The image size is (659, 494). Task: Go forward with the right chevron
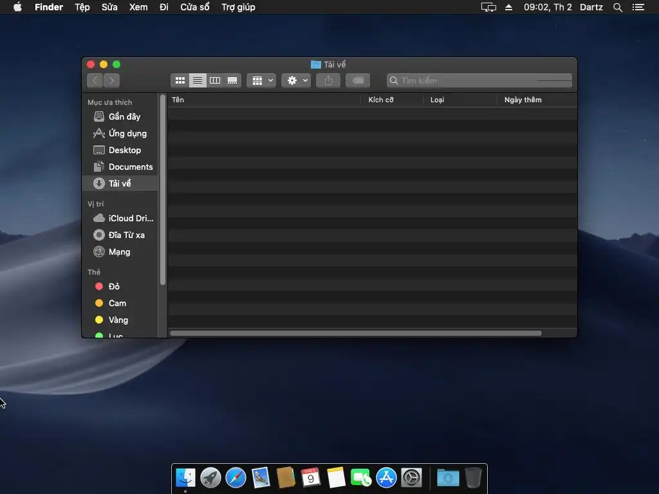coord(111,80)
